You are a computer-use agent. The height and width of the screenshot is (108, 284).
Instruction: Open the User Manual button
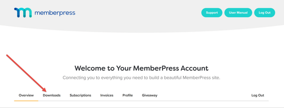(238, 13)
